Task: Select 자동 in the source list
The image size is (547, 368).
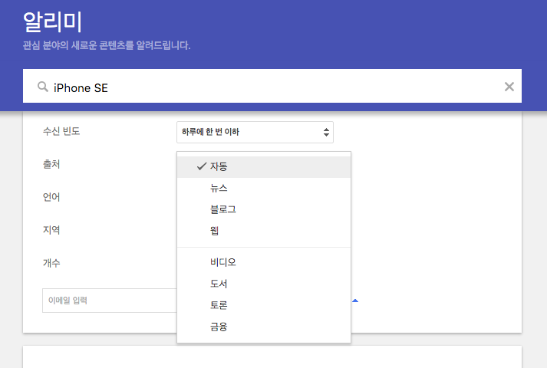Action: pyautogui.click(x=264, y=166)
